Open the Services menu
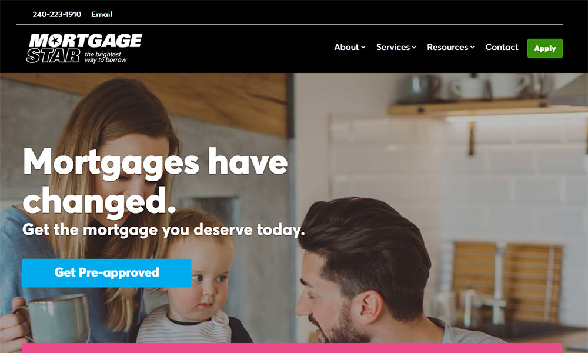Screen dimensions: 588x353 click(396, 47)
